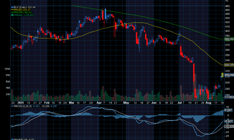Click the 420 price axis label
Viewport: 234px width, 140px height.
coord(227,22)
